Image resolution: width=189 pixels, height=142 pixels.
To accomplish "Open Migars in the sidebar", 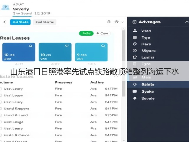I will click(149, 51).
